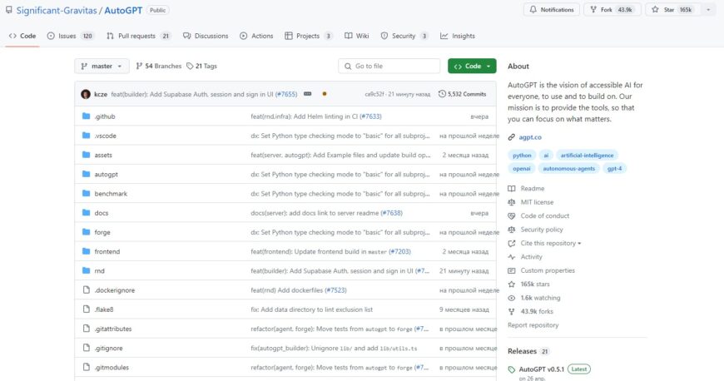This screenshot has height=381, width=724.
Task: Open the AutoGPT repository name link
Action: [x=123, y=10]
